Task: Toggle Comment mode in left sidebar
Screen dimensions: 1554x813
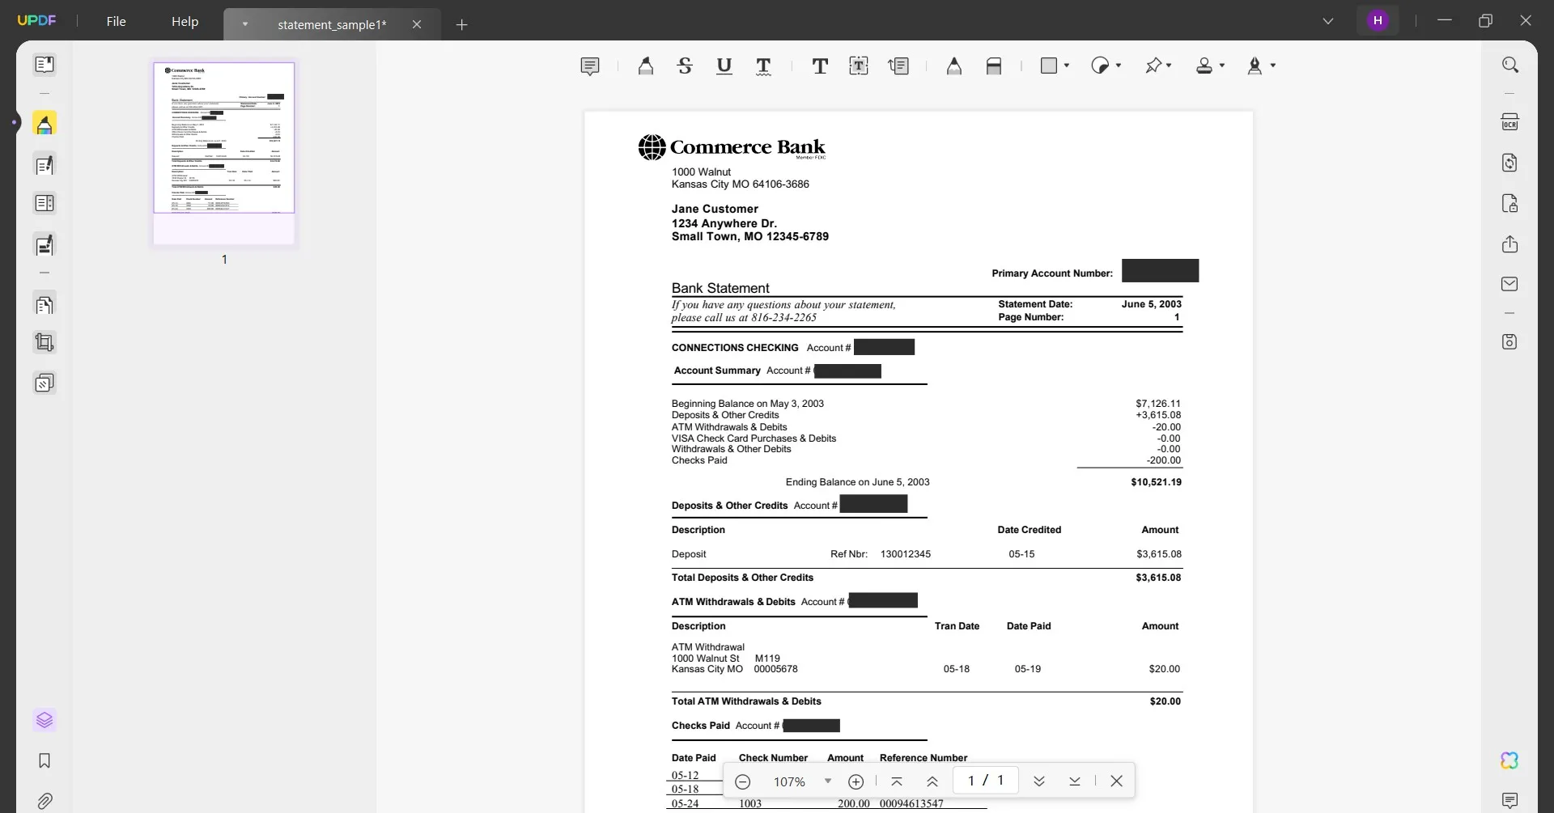Action: pos(45,124)
